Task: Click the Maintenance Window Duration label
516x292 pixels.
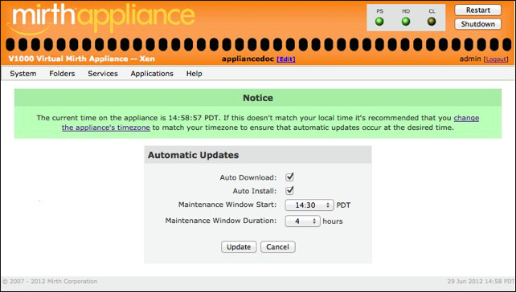Action: (221, 221)
